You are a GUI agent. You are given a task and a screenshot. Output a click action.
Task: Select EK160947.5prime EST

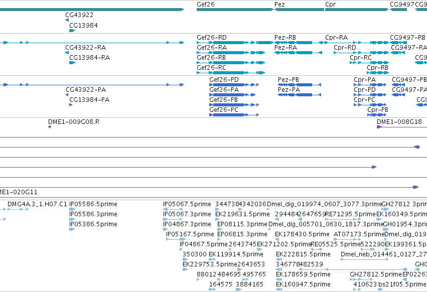304,284
